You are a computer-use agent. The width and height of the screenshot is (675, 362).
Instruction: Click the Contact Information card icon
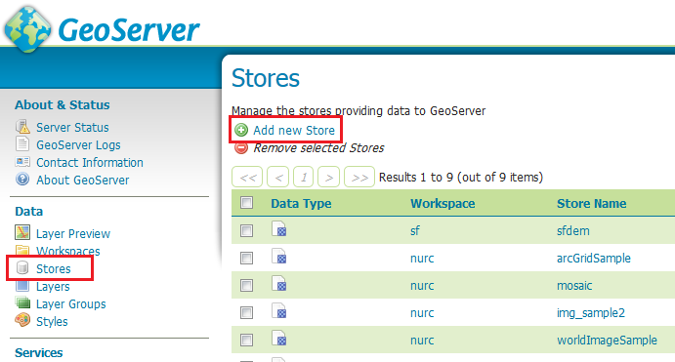[22, 162]
